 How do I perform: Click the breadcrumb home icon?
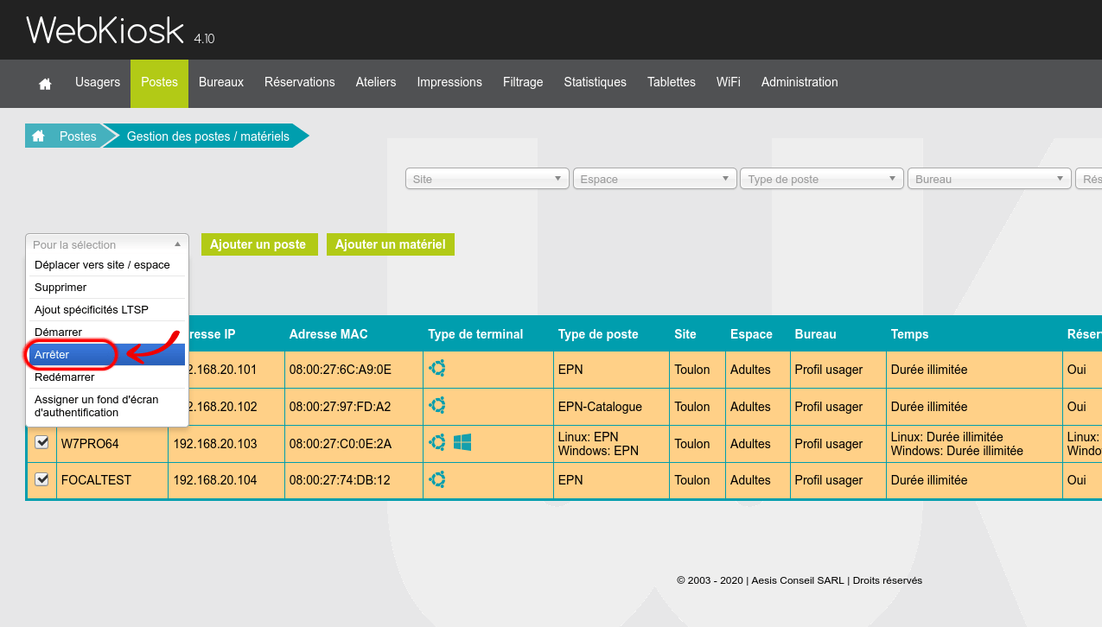click(38, 136)
